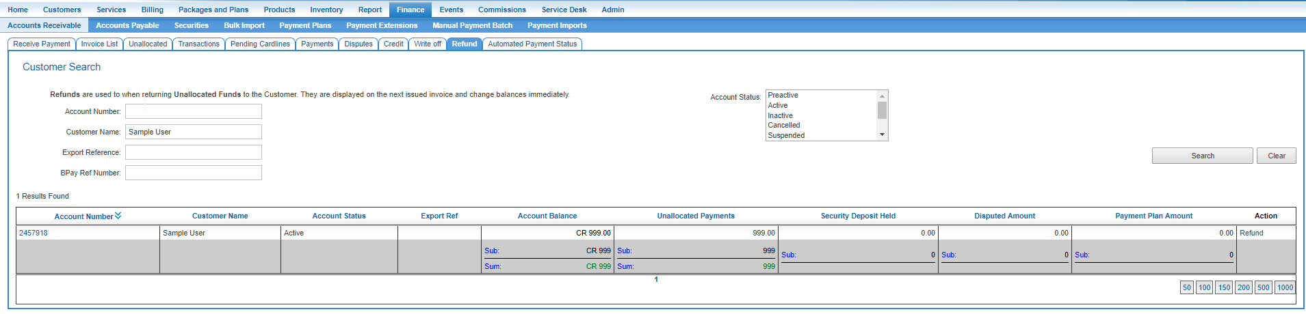The image size is (1306, 314).
Task: Click Refund action for Sample User
Action: (1251, 233)
